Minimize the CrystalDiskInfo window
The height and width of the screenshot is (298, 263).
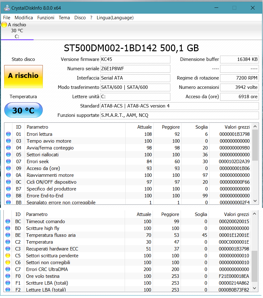(216, 8)
